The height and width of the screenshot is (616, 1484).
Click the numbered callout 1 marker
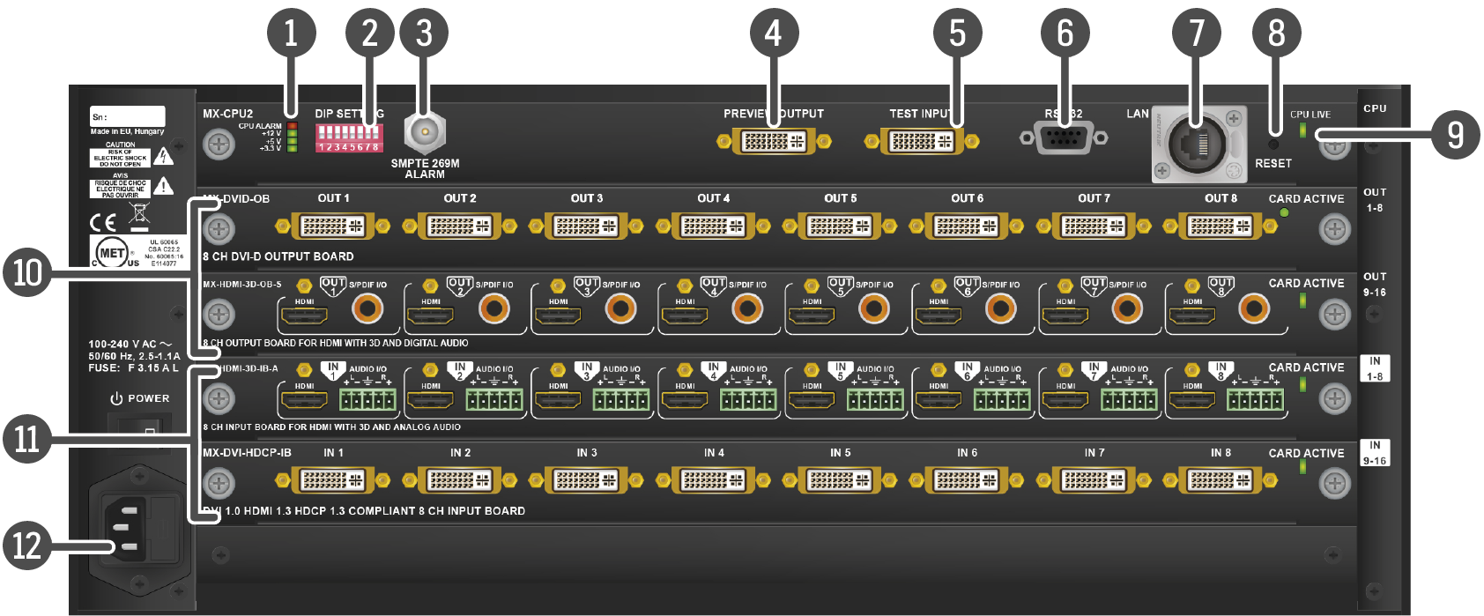291,34
